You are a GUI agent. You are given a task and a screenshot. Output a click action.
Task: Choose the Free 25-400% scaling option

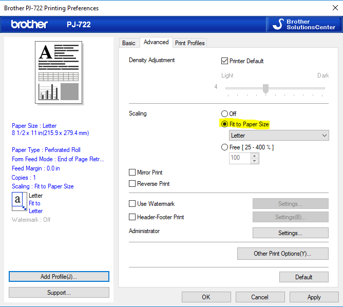[x=224, y=147]
